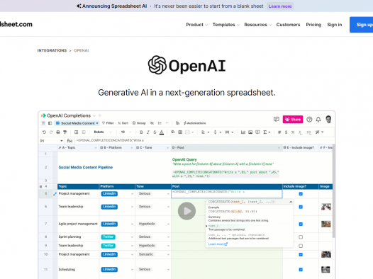Click the Group tool in the view bar
The width and height of the screenshot is (373, 279).
click(x=139, y=123)
